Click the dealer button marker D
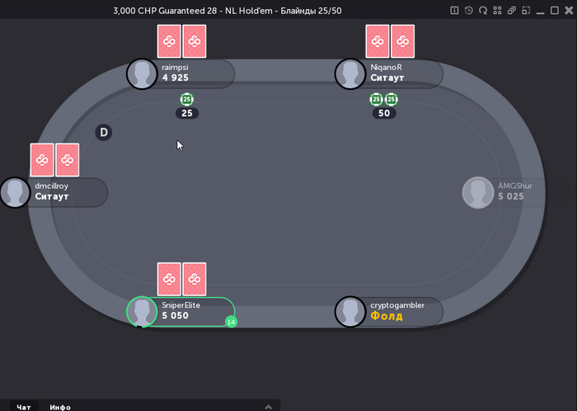Image resolution: width=577 pixels, height=411 pixels. (104, 132)
